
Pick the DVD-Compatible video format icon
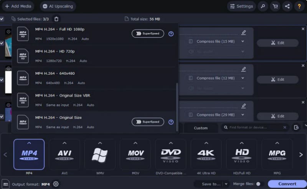[x=171, y=154]
